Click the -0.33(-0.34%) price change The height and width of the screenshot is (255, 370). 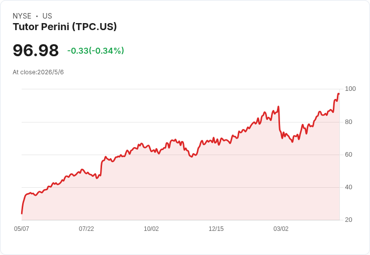(96, 51)
